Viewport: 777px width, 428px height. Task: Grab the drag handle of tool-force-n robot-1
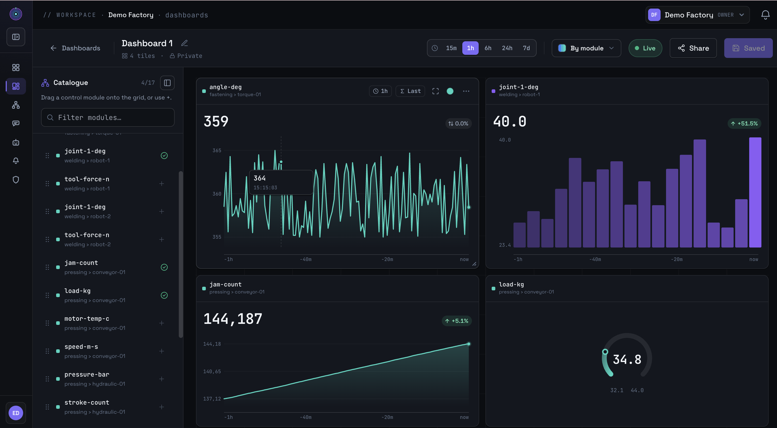(47, 184)
